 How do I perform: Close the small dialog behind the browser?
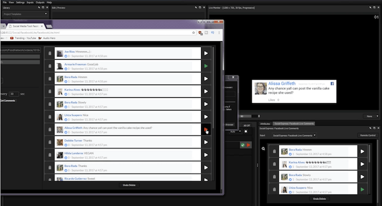(233, 77)
